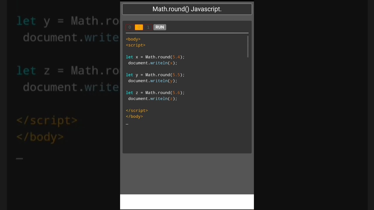The width and height of the screenshot is (374, 210).
Task: Click the Math.round() Javascript title bar
Action: click(x=187, y=9)
